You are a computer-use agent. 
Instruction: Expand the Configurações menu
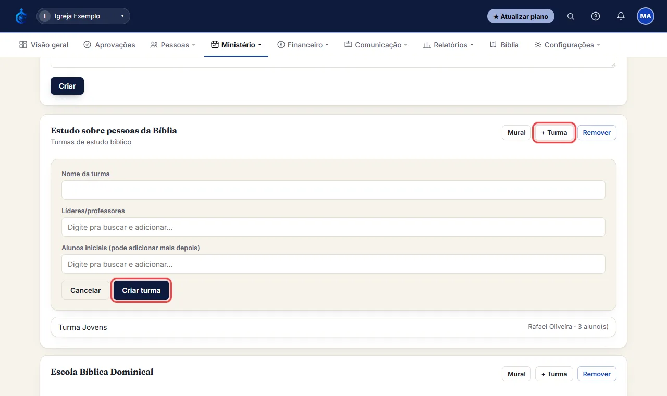pos(567,45)
